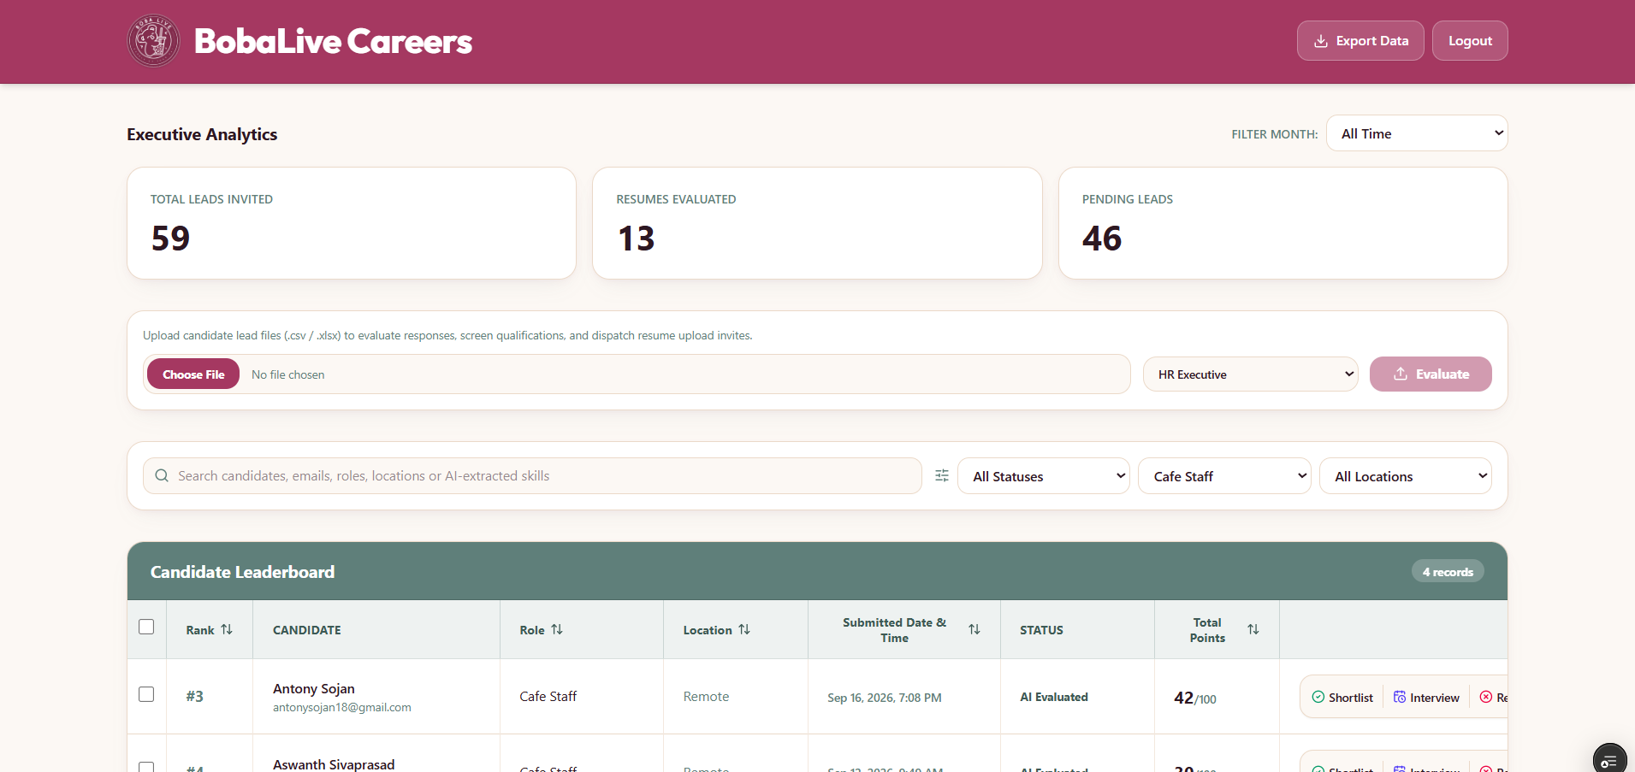This screenshot has height=772, width=1635.
Task: Click the Candidate Leaderboard heading
Action: coord(243,572)
